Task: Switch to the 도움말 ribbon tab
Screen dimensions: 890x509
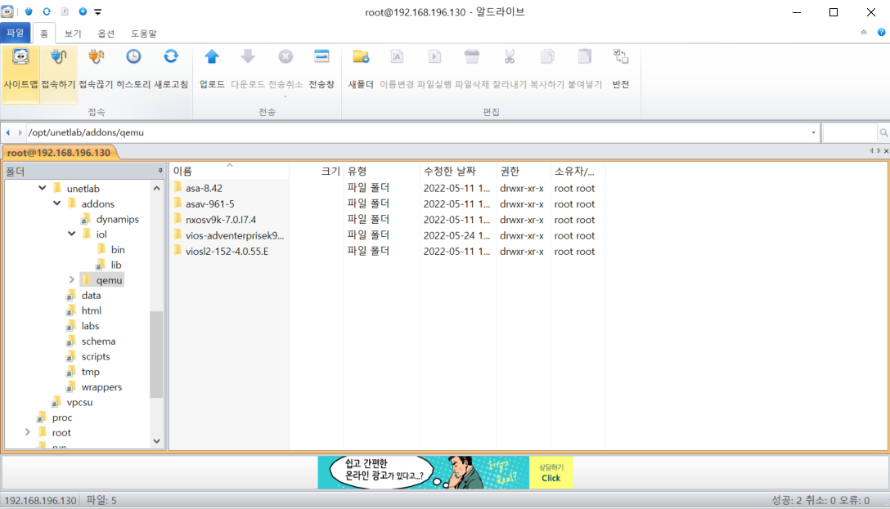Action: click(x=144, y=33)
